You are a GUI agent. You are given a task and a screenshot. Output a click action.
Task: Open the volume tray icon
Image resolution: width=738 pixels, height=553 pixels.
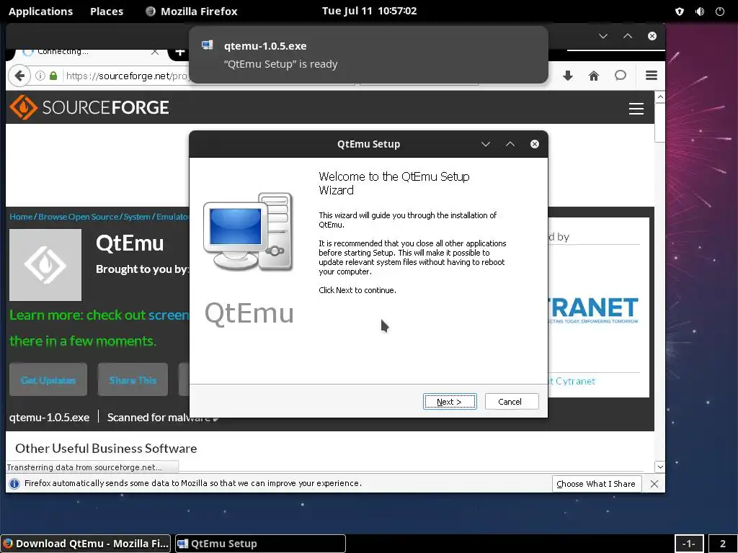[x=700, y=12]
